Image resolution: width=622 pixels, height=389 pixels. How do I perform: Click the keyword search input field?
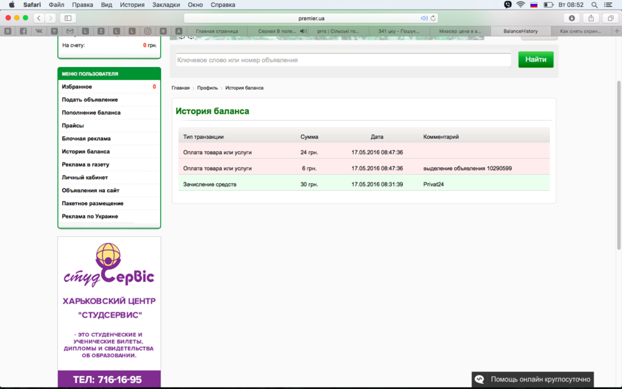click(343, 60)
